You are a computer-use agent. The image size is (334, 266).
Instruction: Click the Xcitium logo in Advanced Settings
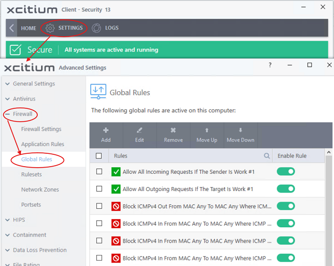click(30, 67)
